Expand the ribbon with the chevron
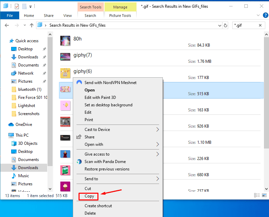 pos(258,15)
